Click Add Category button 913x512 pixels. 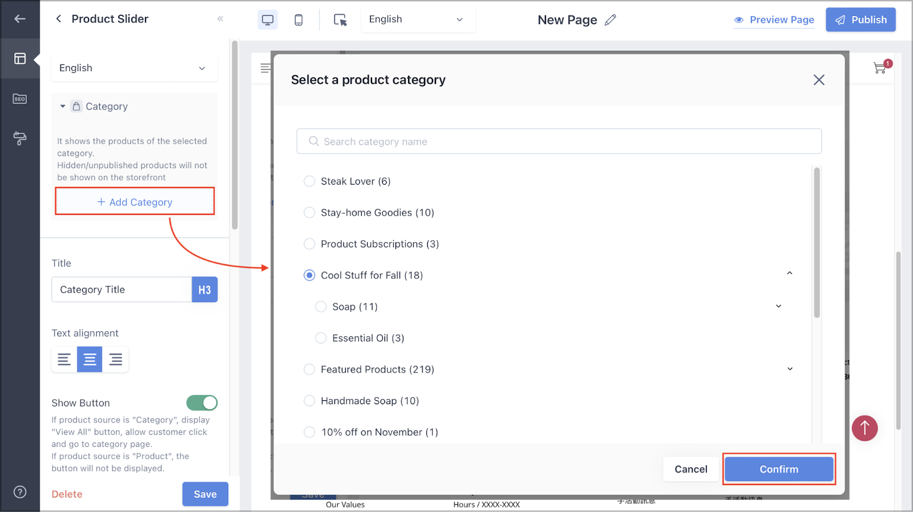135,202
